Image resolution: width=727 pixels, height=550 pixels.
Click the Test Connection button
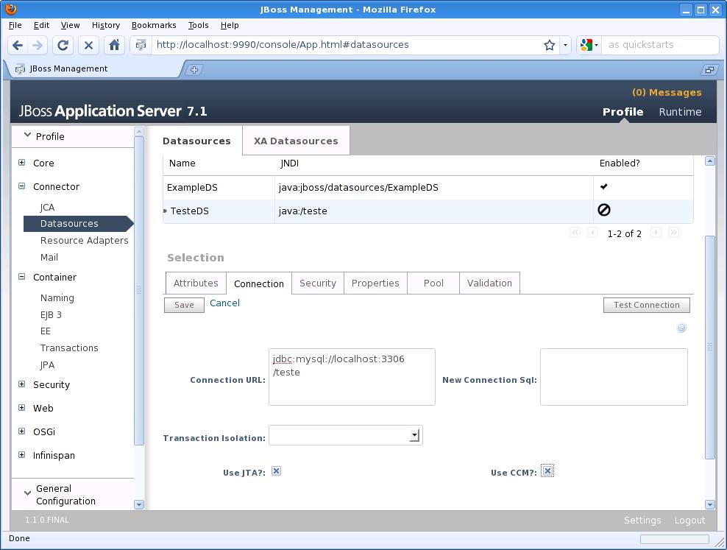[x=646, y=305]
